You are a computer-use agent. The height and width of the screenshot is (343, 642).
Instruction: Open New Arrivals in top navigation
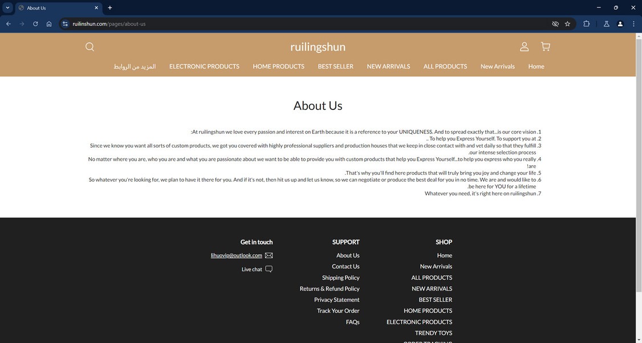pos(498,66)
